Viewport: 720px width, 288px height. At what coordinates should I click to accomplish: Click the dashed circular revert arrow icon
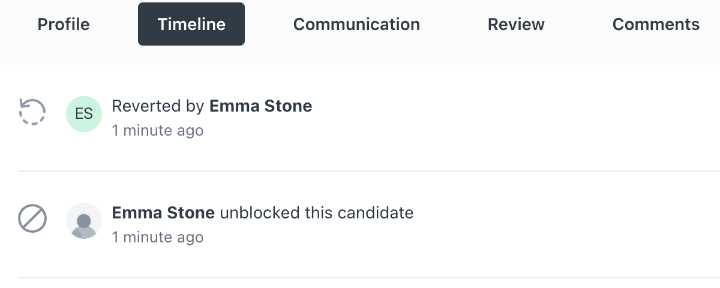32,112
